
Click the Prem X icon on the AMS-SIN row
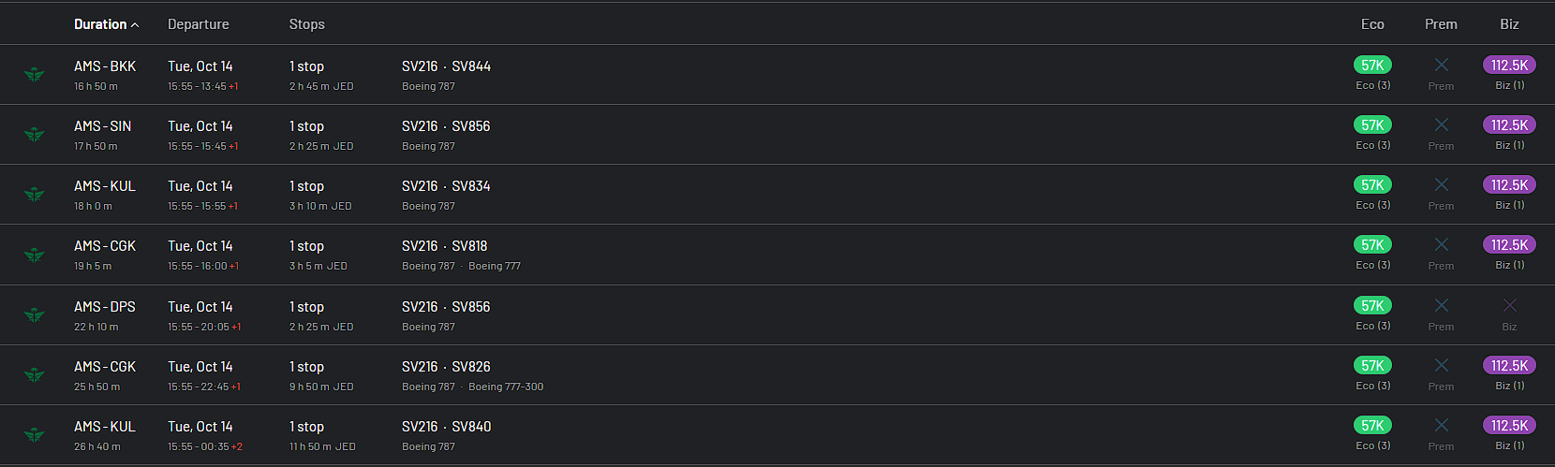1441,125
